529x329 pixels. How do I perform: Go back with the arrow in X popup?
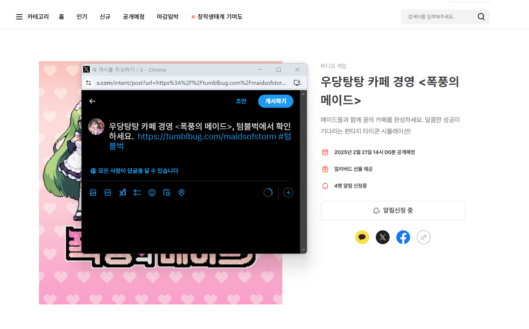pyautogui.click(x=92, y=101)
